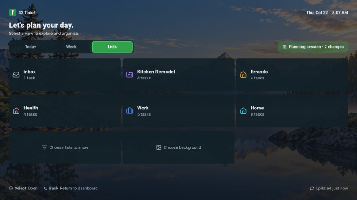Open the Kitchen Remodel list card
Screen dimensions: 357x200
click(178, 75)
